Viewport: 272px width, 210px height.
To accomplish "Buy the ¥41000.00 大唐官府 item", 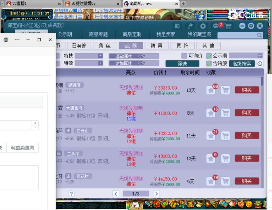I will tap(247, 113).
